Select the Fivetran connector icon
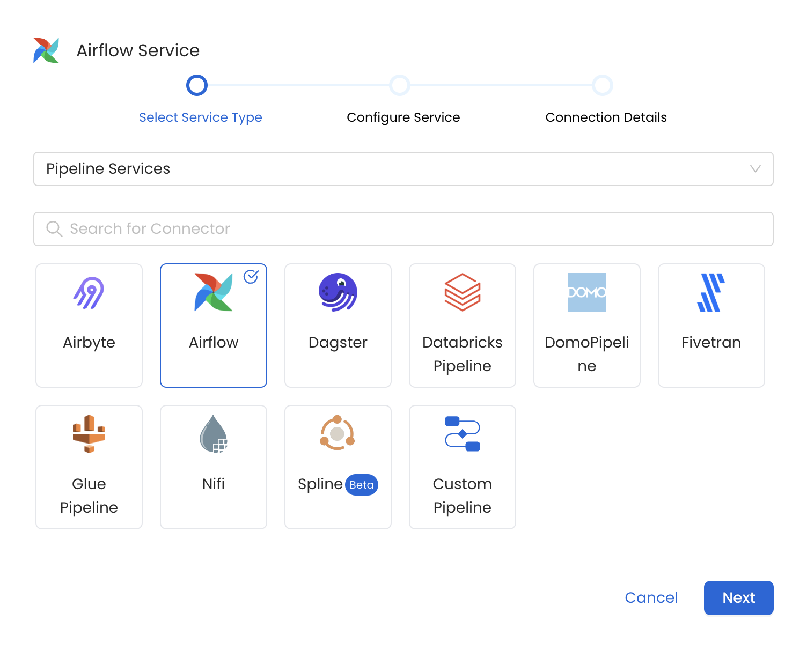Screen dimensions: 807x650 point(711,292)
